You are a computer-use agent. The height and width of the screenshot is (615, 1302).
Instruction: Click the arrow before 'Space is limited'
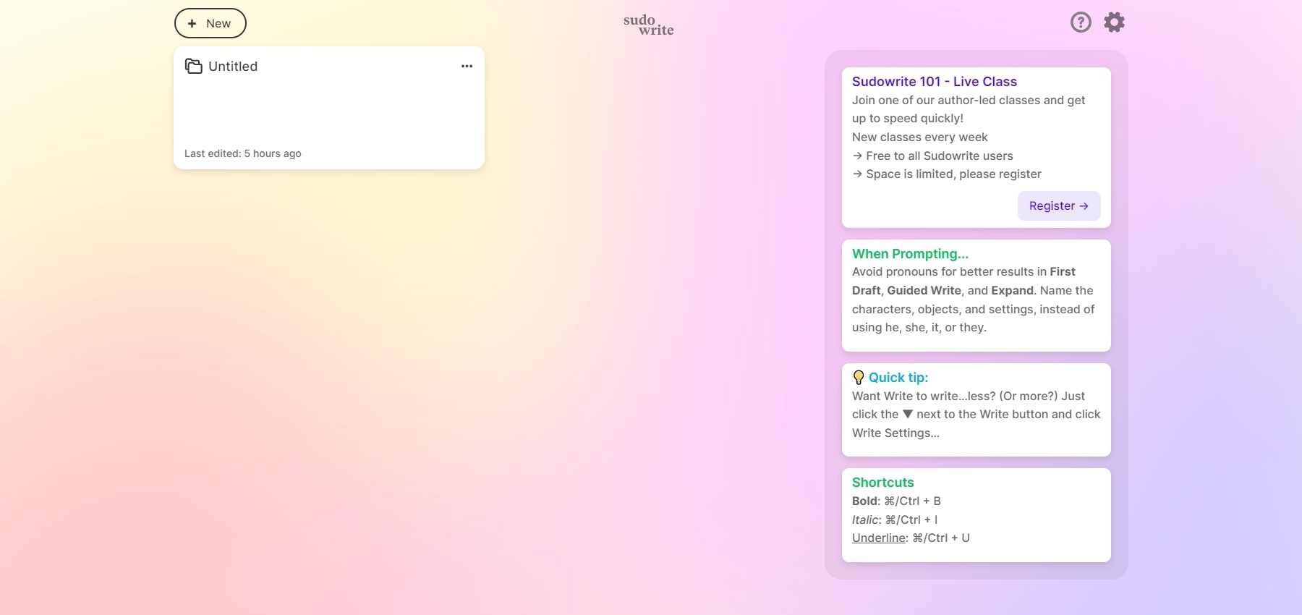pos(857,174)
